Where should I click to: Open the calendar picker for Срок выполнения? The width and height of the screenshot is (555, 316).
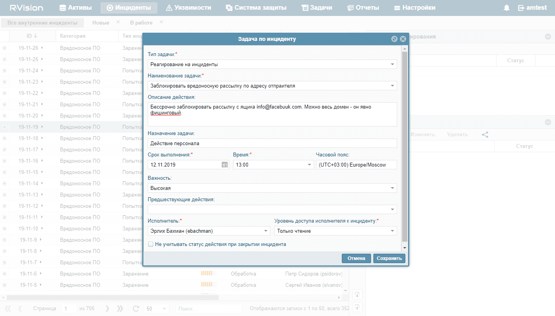[224, 165]
